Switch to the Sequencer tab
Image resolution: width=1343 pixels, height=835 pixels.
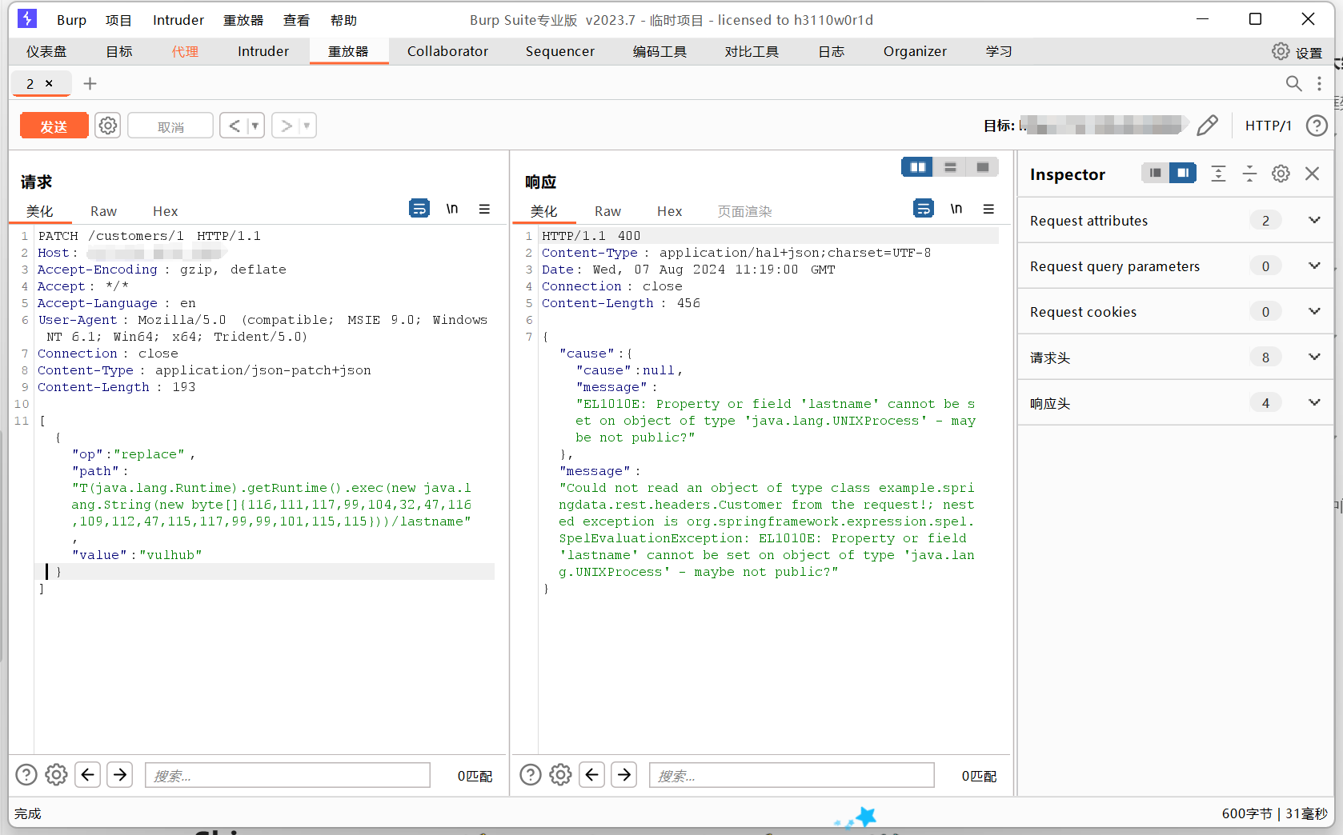point(560,51)
